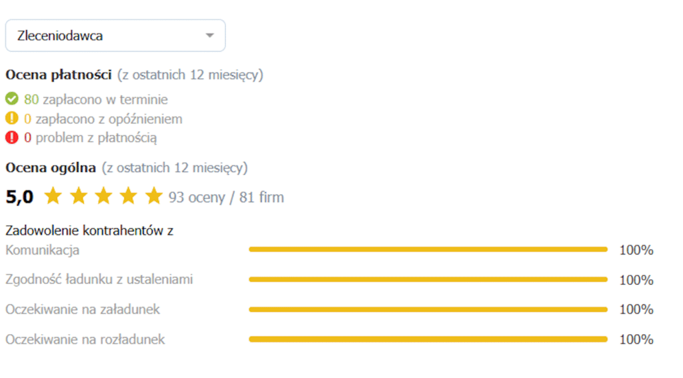
Task: Click the second rating star
Action: click(x=78, y=196)
